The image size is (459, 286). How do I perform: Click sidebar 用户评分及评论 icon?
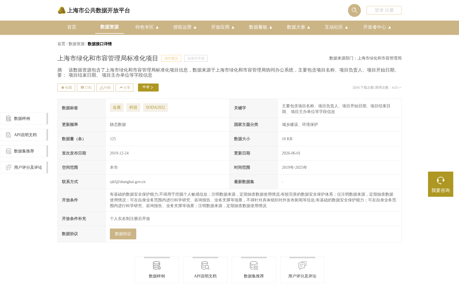9,167
